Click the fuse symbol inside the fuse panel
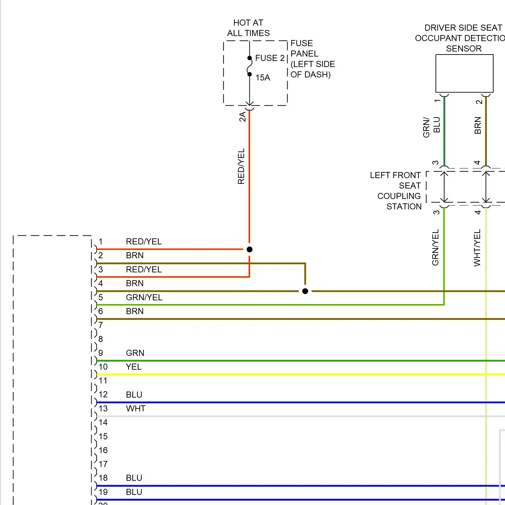Image resolution: width=505 pixels, height=505 pixels. 249,66
